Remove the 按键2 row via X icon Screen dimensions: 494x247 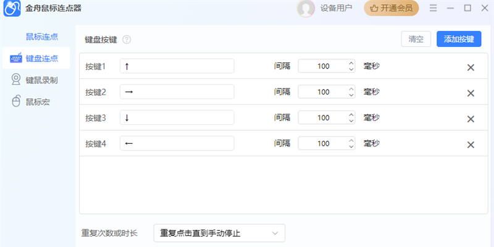(471, 93)
